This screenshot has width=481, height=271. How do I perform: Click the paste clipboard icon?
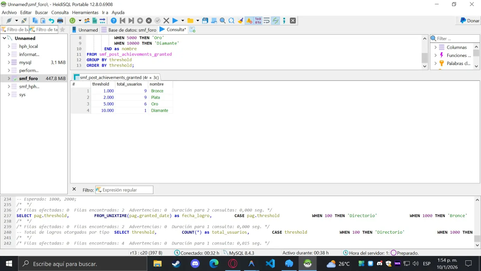[x=43, y=20]
